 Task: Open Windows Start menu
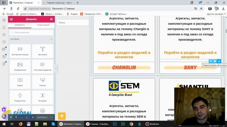(x=4, y=124)
